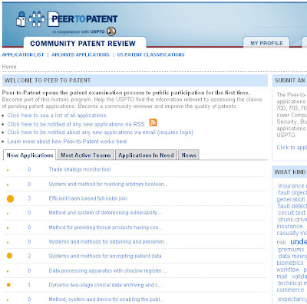Open Archived Applications link
Image resolution: width=307 pixels, height=304 pixels.
click(x=81, y=54)
